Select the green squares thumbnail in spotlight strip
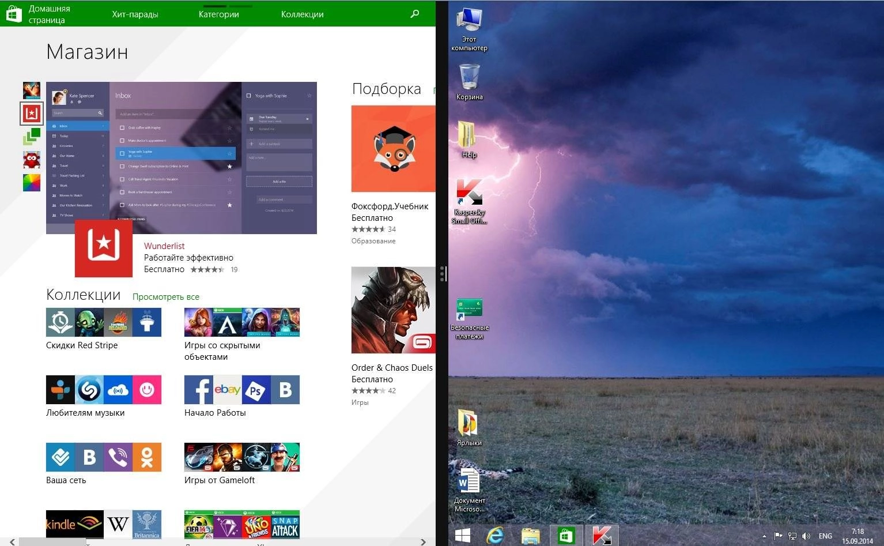Screen dimensions: 884x546 (32, 137)
